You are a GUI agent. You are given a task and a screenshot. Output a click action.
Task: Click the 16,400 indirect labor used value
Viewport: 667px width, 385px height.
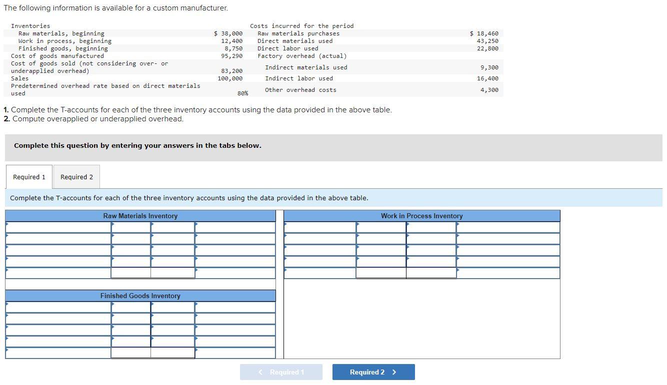(487, 78)
